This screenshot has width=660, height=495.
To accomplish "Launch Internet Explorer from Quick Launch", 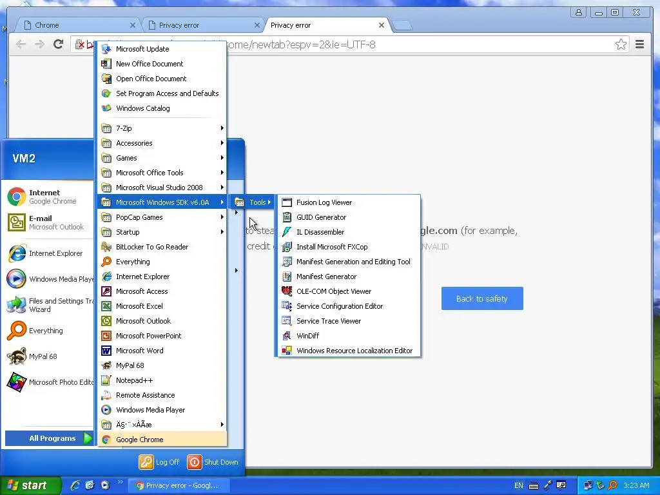I will [75, 485].
